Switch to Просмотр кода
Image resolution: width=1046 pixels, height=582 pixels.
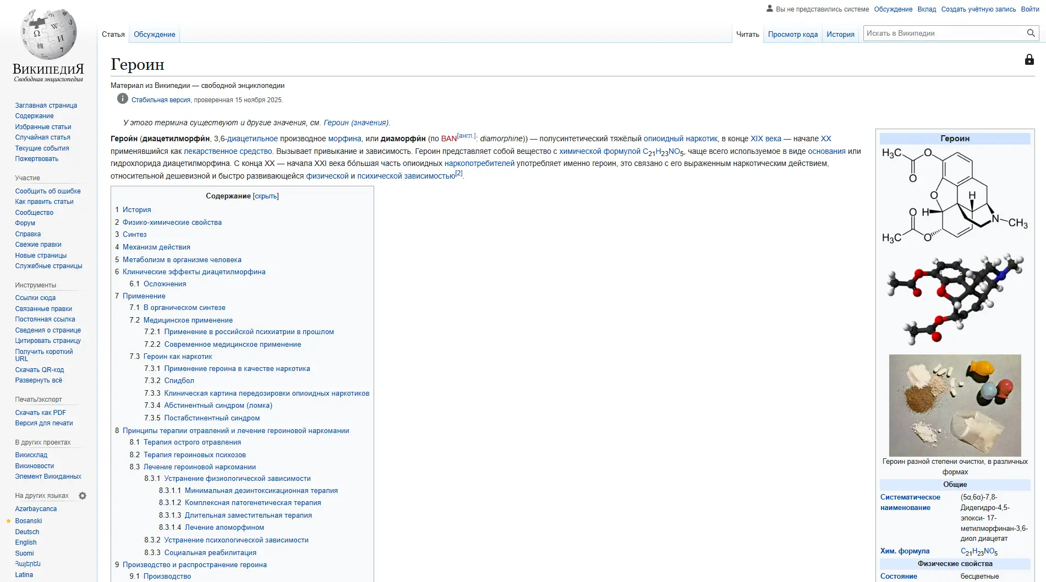792,34
